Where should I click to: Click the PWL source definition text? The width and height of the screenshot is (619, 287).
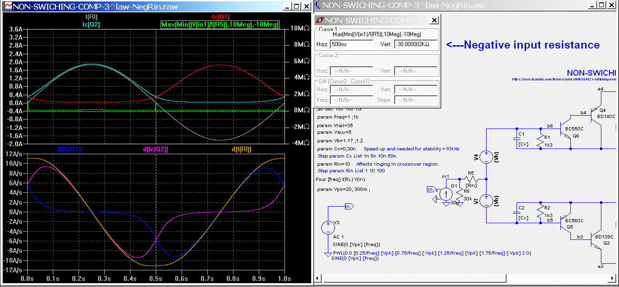(x=432, y=253)
